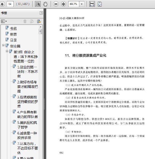The image size is (155, 159).
Task: Open bookmark 目录
Action: coord(13,40)
